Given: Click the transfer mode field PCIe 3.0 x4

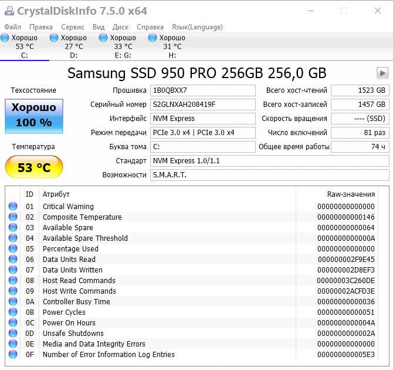Looking at the screenshot, I should pos(203,133).
